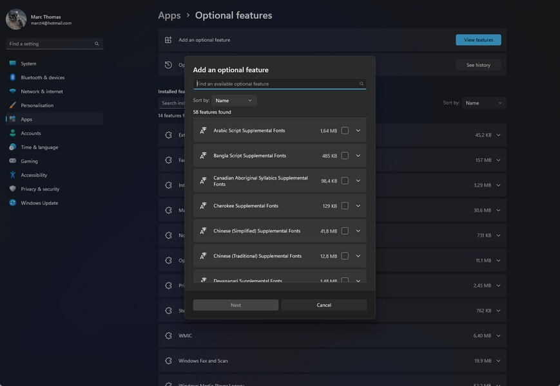Click the Accounts person icon
The width and height of the screenshot is (560, 386).
pos(12,133)
